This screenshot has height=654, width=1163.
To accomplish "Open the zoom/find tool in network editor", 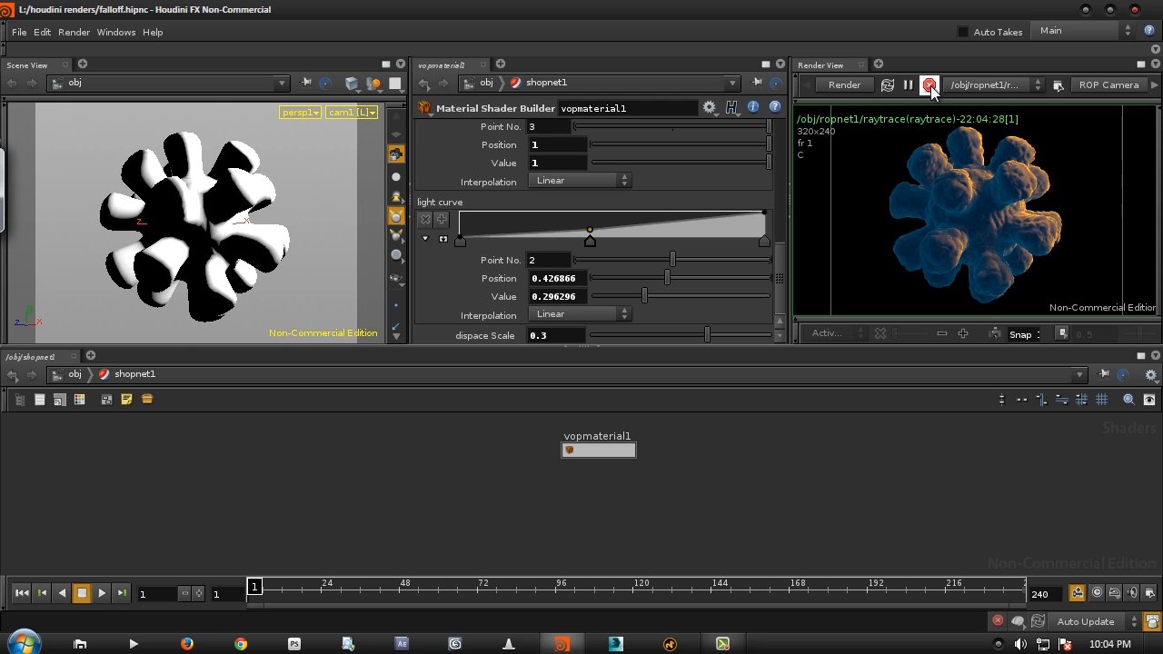I will pos(1128,400).
